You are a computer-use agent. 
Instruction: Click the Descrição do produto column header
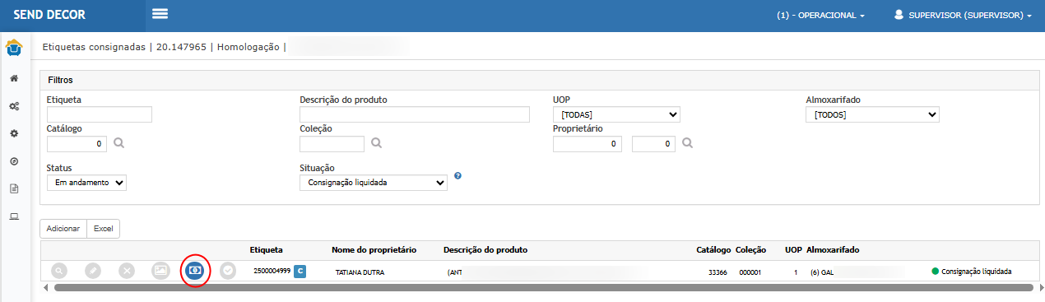[x=485, y=249]
